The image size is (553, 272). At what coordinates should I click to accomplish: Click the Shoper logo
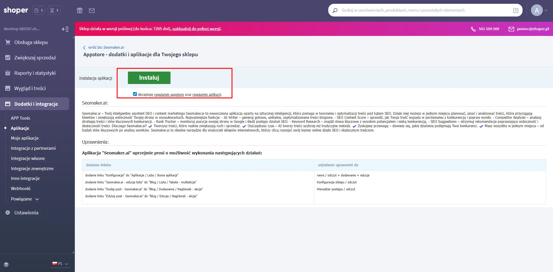pyautogui.click(x=16, y=10)
